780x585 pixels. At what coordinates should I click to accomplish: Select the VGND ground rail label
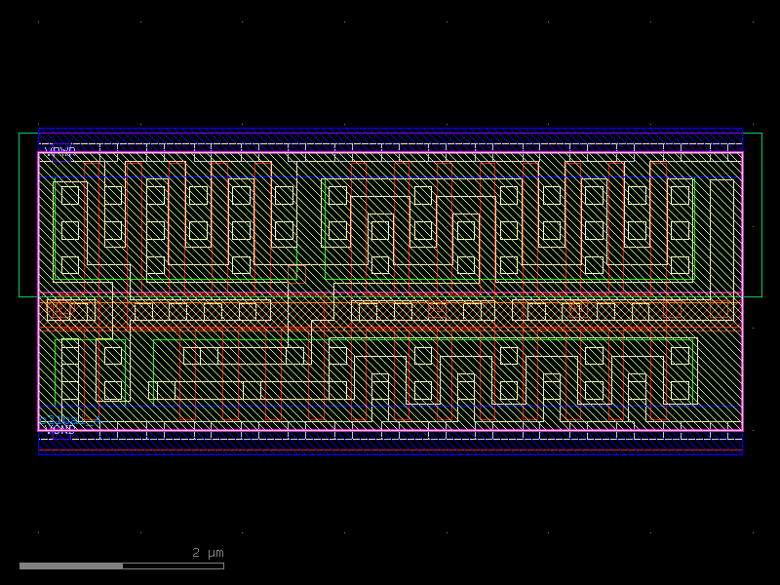60,430
